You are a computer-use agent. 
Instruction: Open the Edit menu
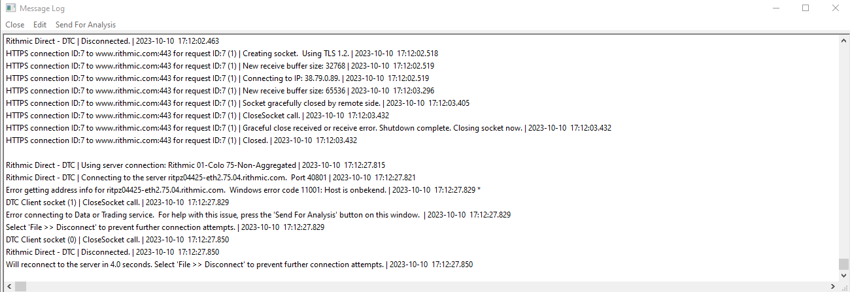click(x=40, y=25)
